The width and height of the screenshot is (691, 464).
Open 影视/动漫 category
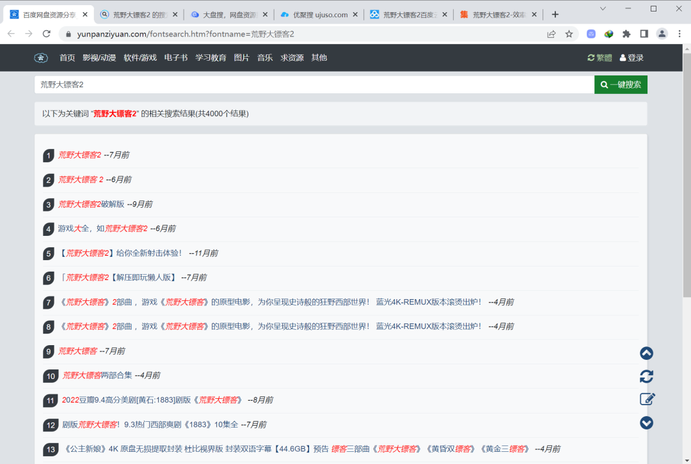pos(99,58)
